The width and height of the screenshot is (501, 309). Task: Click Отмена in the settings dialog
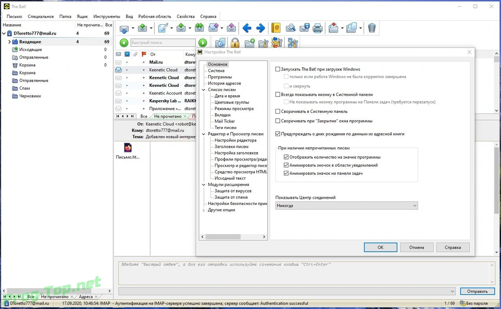[417, 247]
